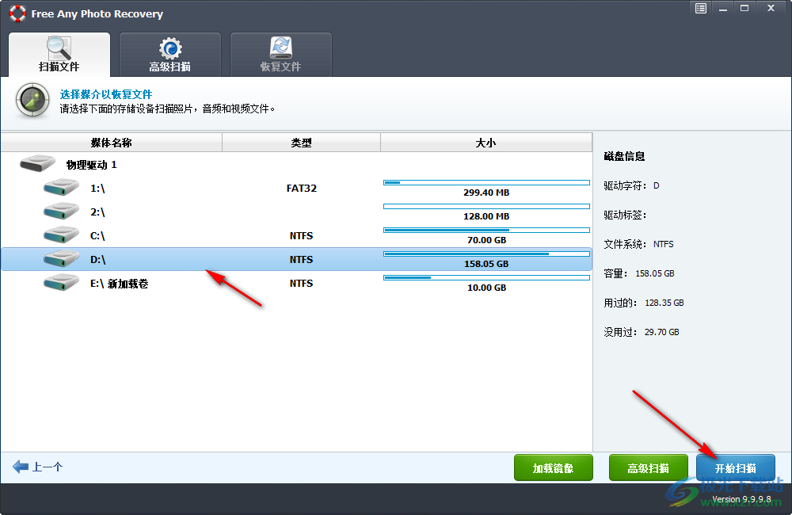Viewport: 792px width, 515px height.
Task: Click the drive icon next to C:\
Action: [x=61, y=235]
